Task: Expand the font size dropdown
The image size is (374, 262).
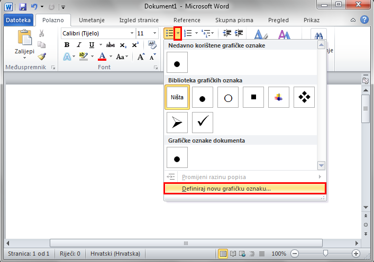Action: click(154, 33)
